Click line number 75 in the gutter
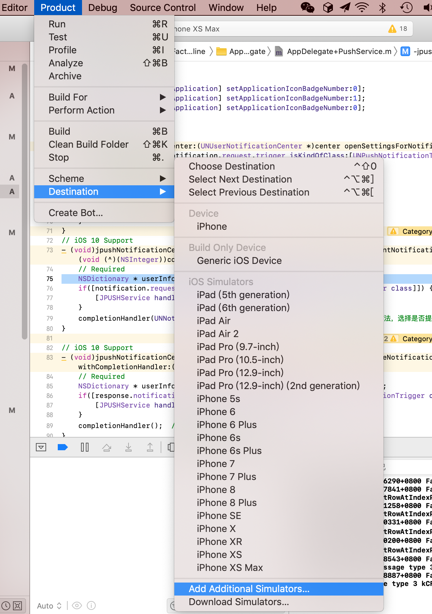 (x=50, y=279)
